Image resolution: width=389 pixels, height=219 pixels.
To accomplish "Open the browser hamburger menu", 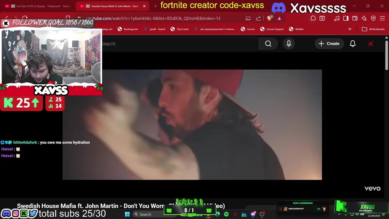I will tap(382, 18).
